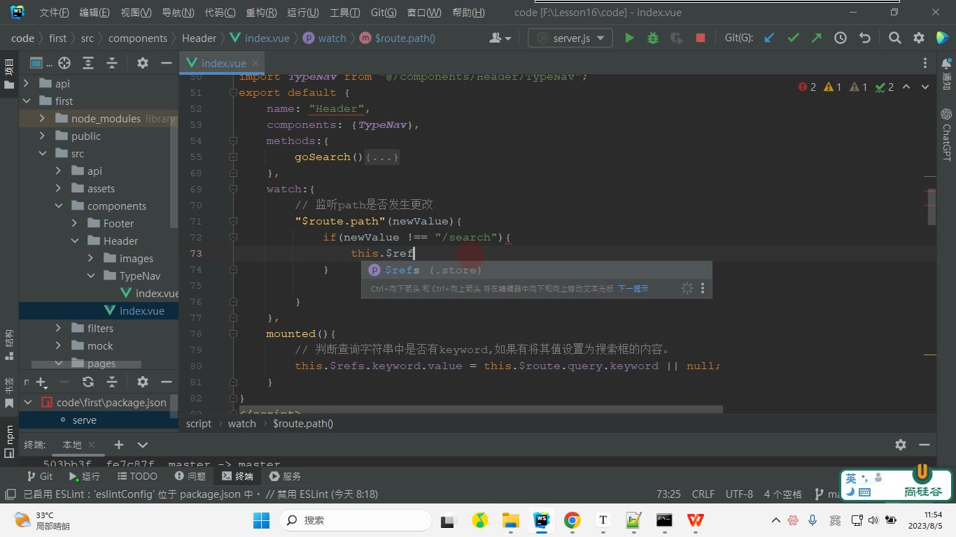
Task: Change the CRLF line separator in status bar
Action: coord(703,494)
